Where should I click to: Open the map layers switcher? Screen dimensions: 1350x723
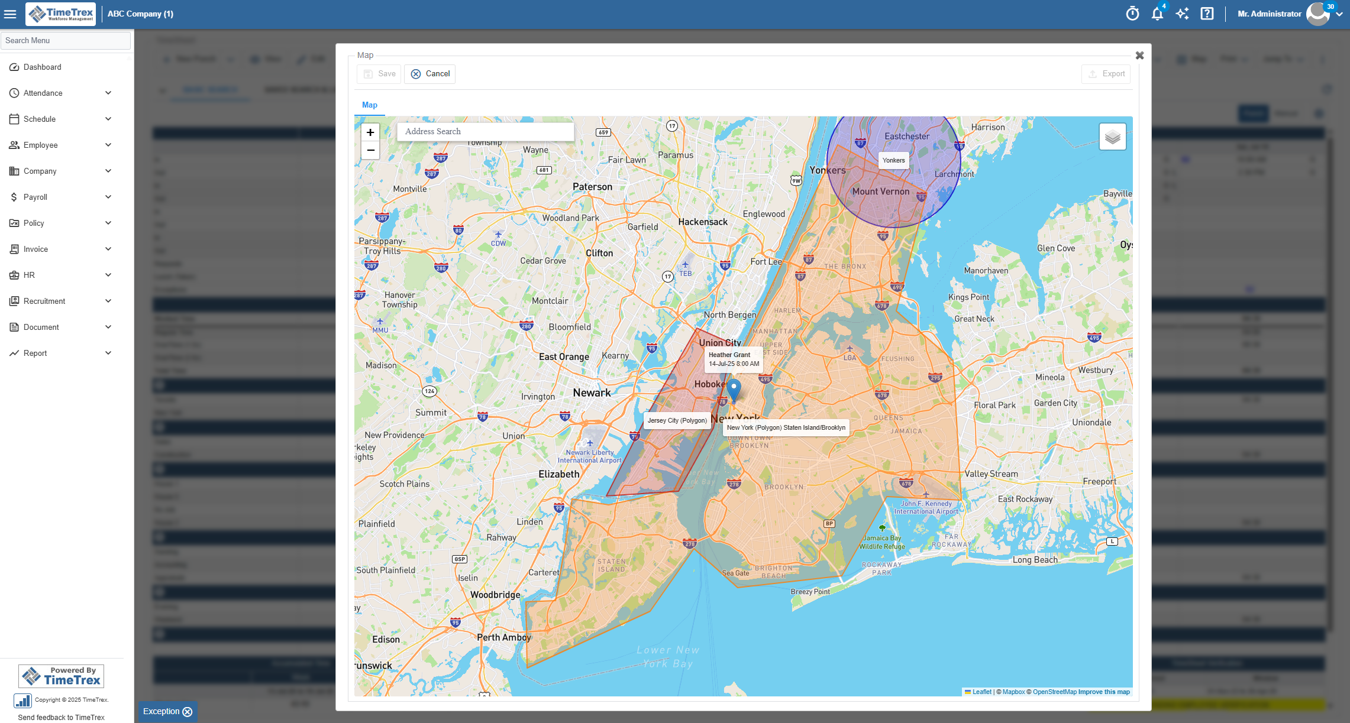[1112, 136]
